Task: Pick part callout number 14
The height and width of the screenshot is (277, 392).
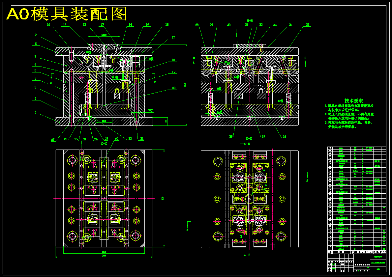Action: point(131,24)
